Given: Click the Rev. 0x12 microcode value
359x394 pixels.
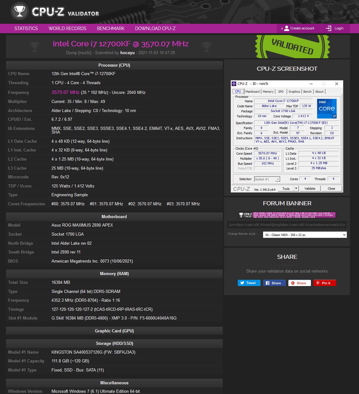Looking at the screenshot, I should 60,177.
